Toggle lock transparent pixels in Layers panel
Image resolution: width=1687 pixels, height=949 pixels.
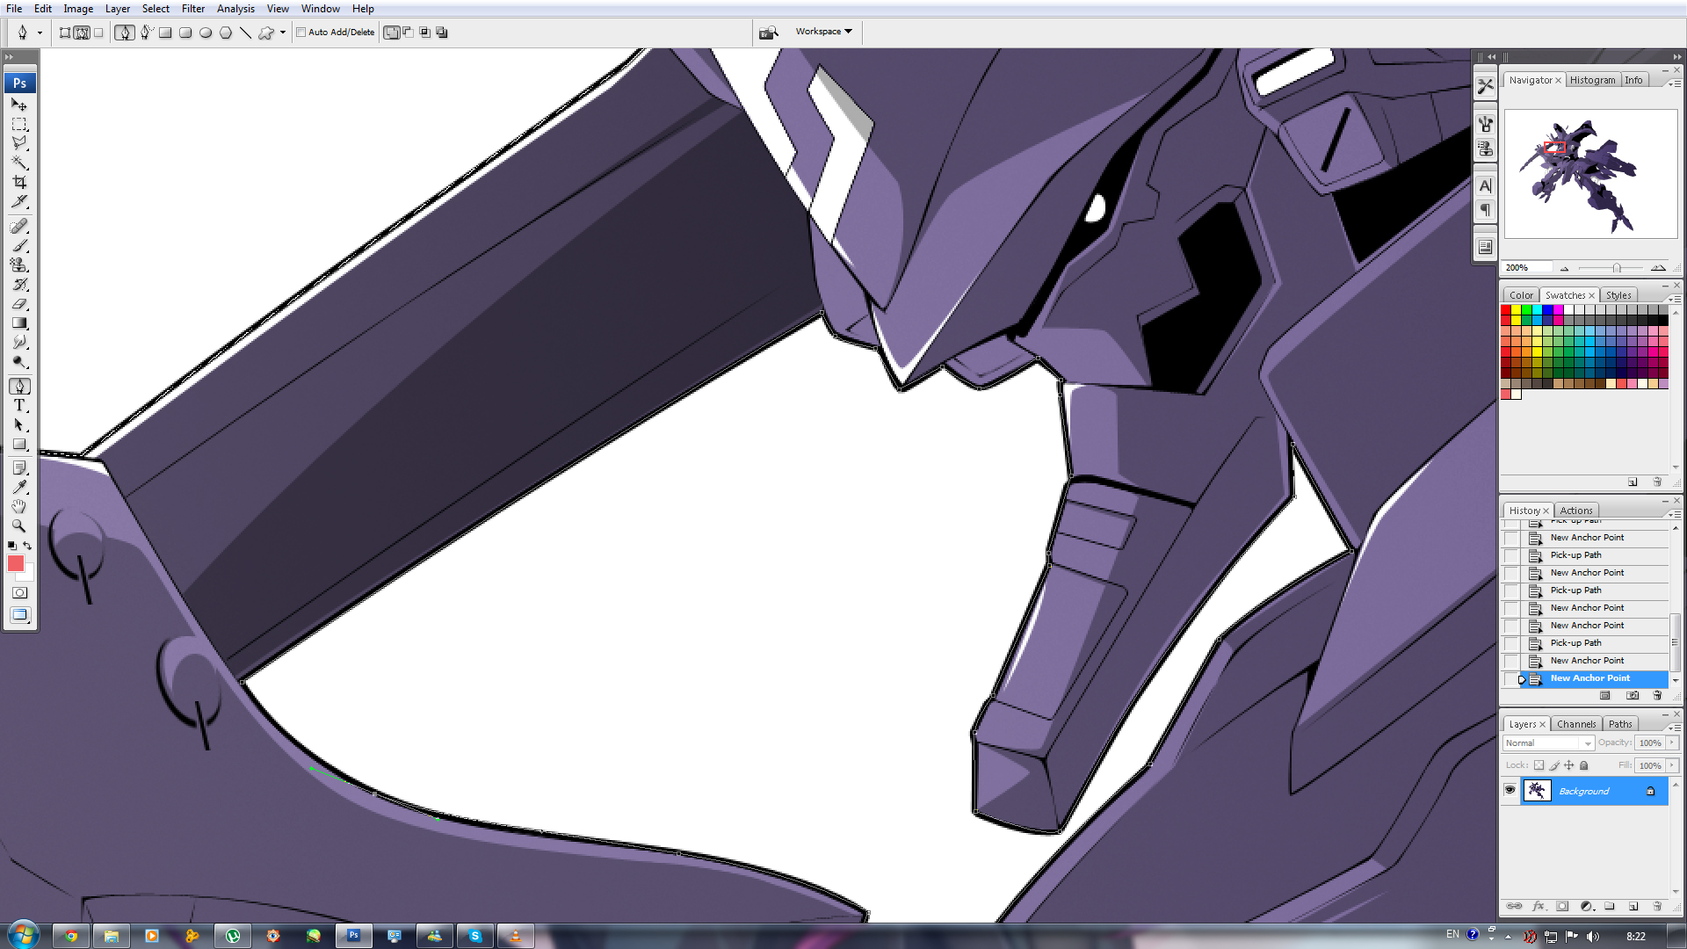pos(1539,765)
